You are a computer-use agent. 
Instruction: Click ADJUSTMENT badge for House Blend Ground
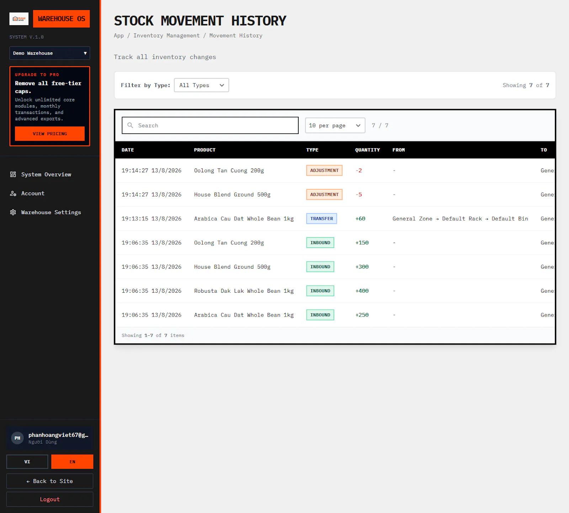click(324, 195)
